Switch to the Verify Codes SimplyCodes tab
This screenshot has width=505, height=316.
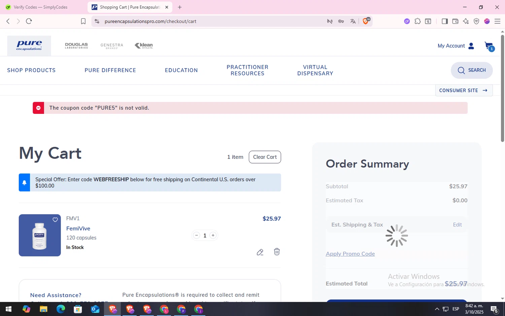point(40,7)
